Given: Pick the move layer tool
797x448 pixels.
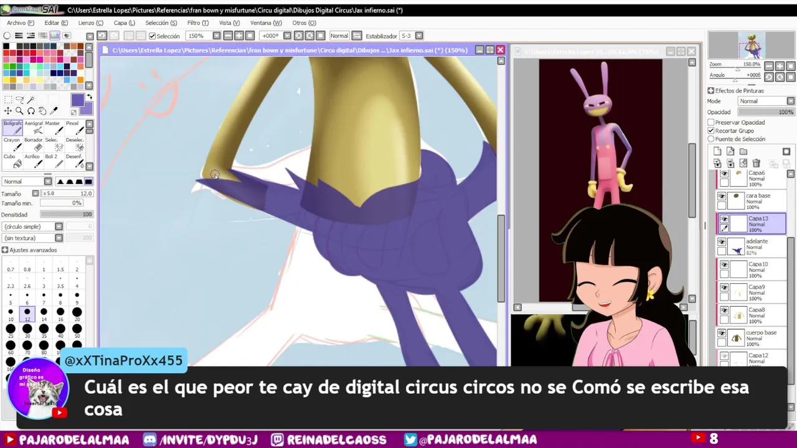Looking at the screenshot, I should 7,111.
